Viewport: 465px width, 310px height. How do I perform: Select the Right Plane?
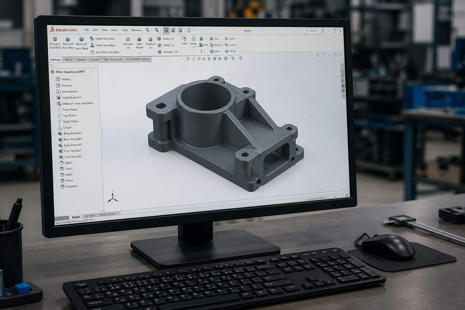pos(68,121)
